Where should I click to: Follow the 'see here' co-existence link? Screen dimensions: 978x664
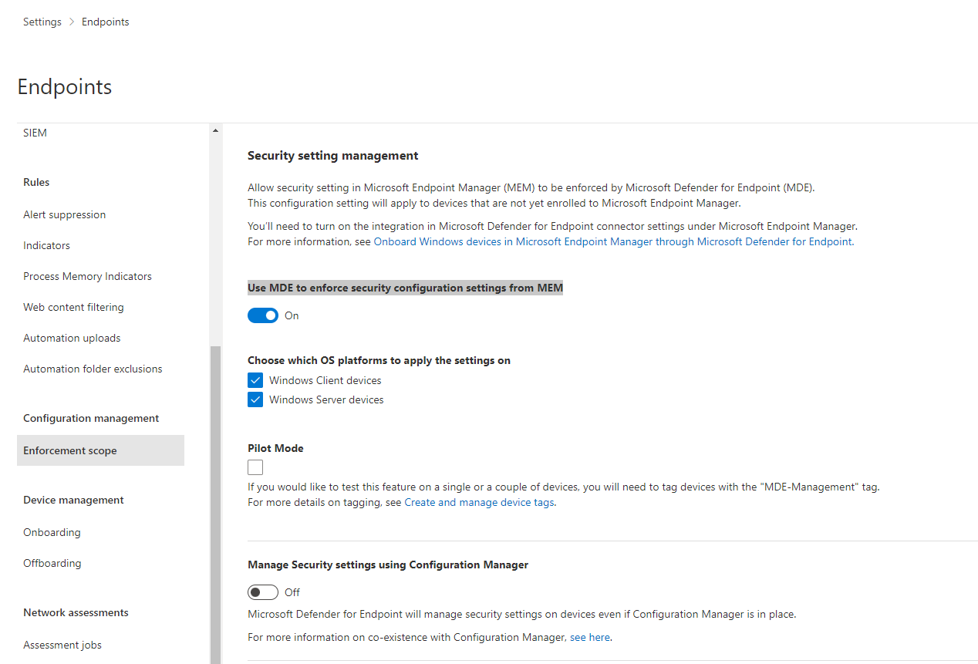coord(590,637)
